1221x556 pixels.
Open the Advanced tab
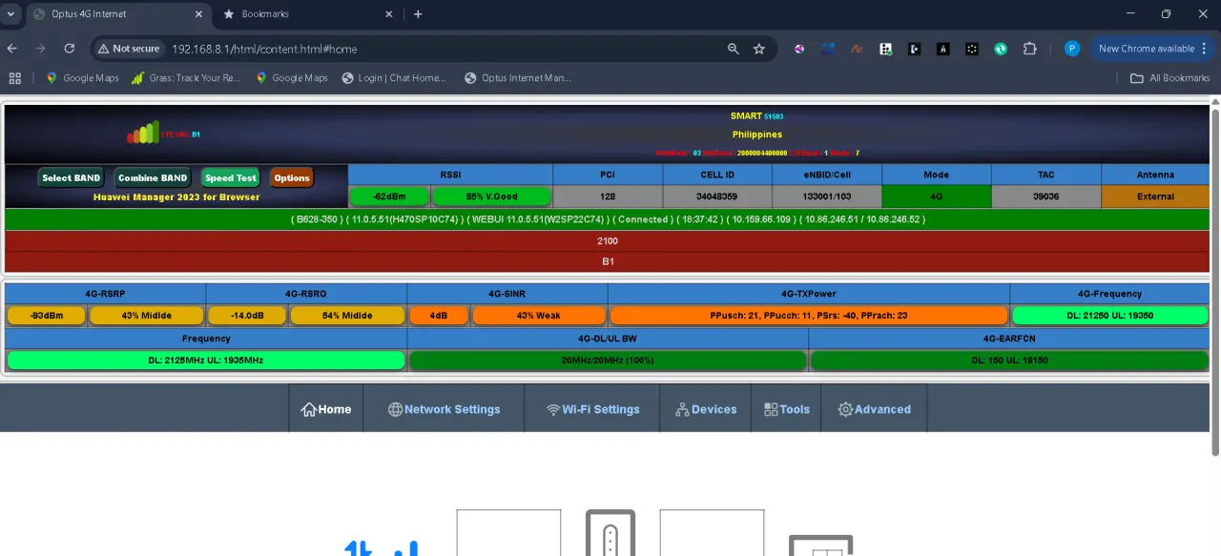click(x=874, y=409)
